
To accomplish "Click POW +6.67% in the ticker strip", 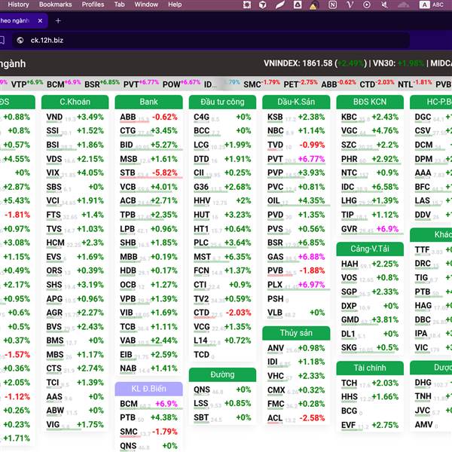I will [x=182, y=84].
